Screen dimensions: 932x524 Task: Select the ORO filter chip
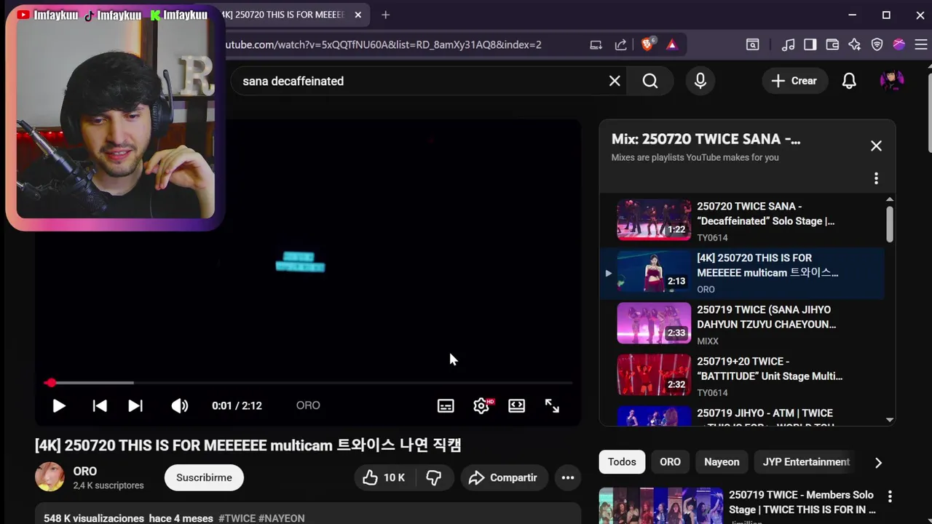point(670,462)
